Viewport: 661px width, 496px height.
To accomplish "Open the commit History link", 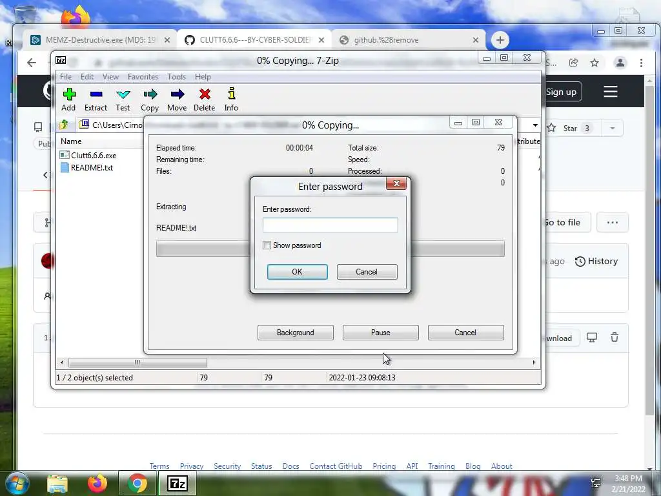I will 596,261.
